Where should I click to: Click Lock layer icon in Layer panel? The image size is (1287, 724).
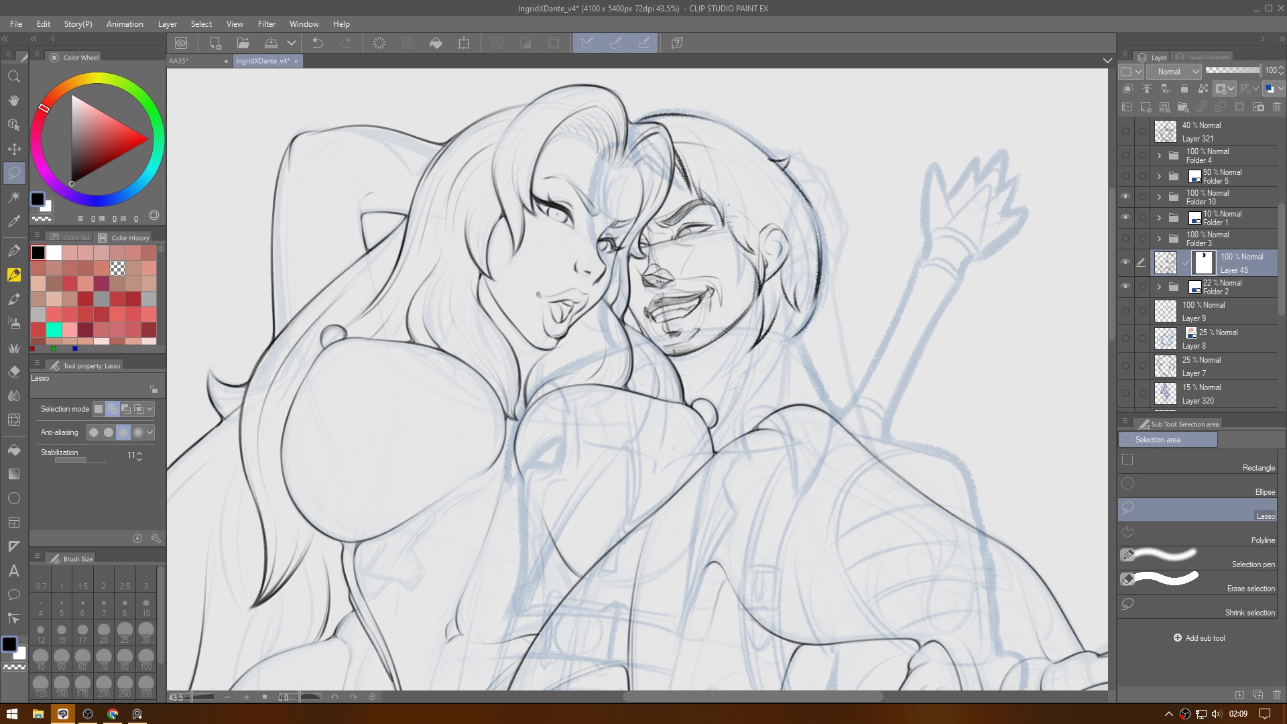tap(1184, 88)
